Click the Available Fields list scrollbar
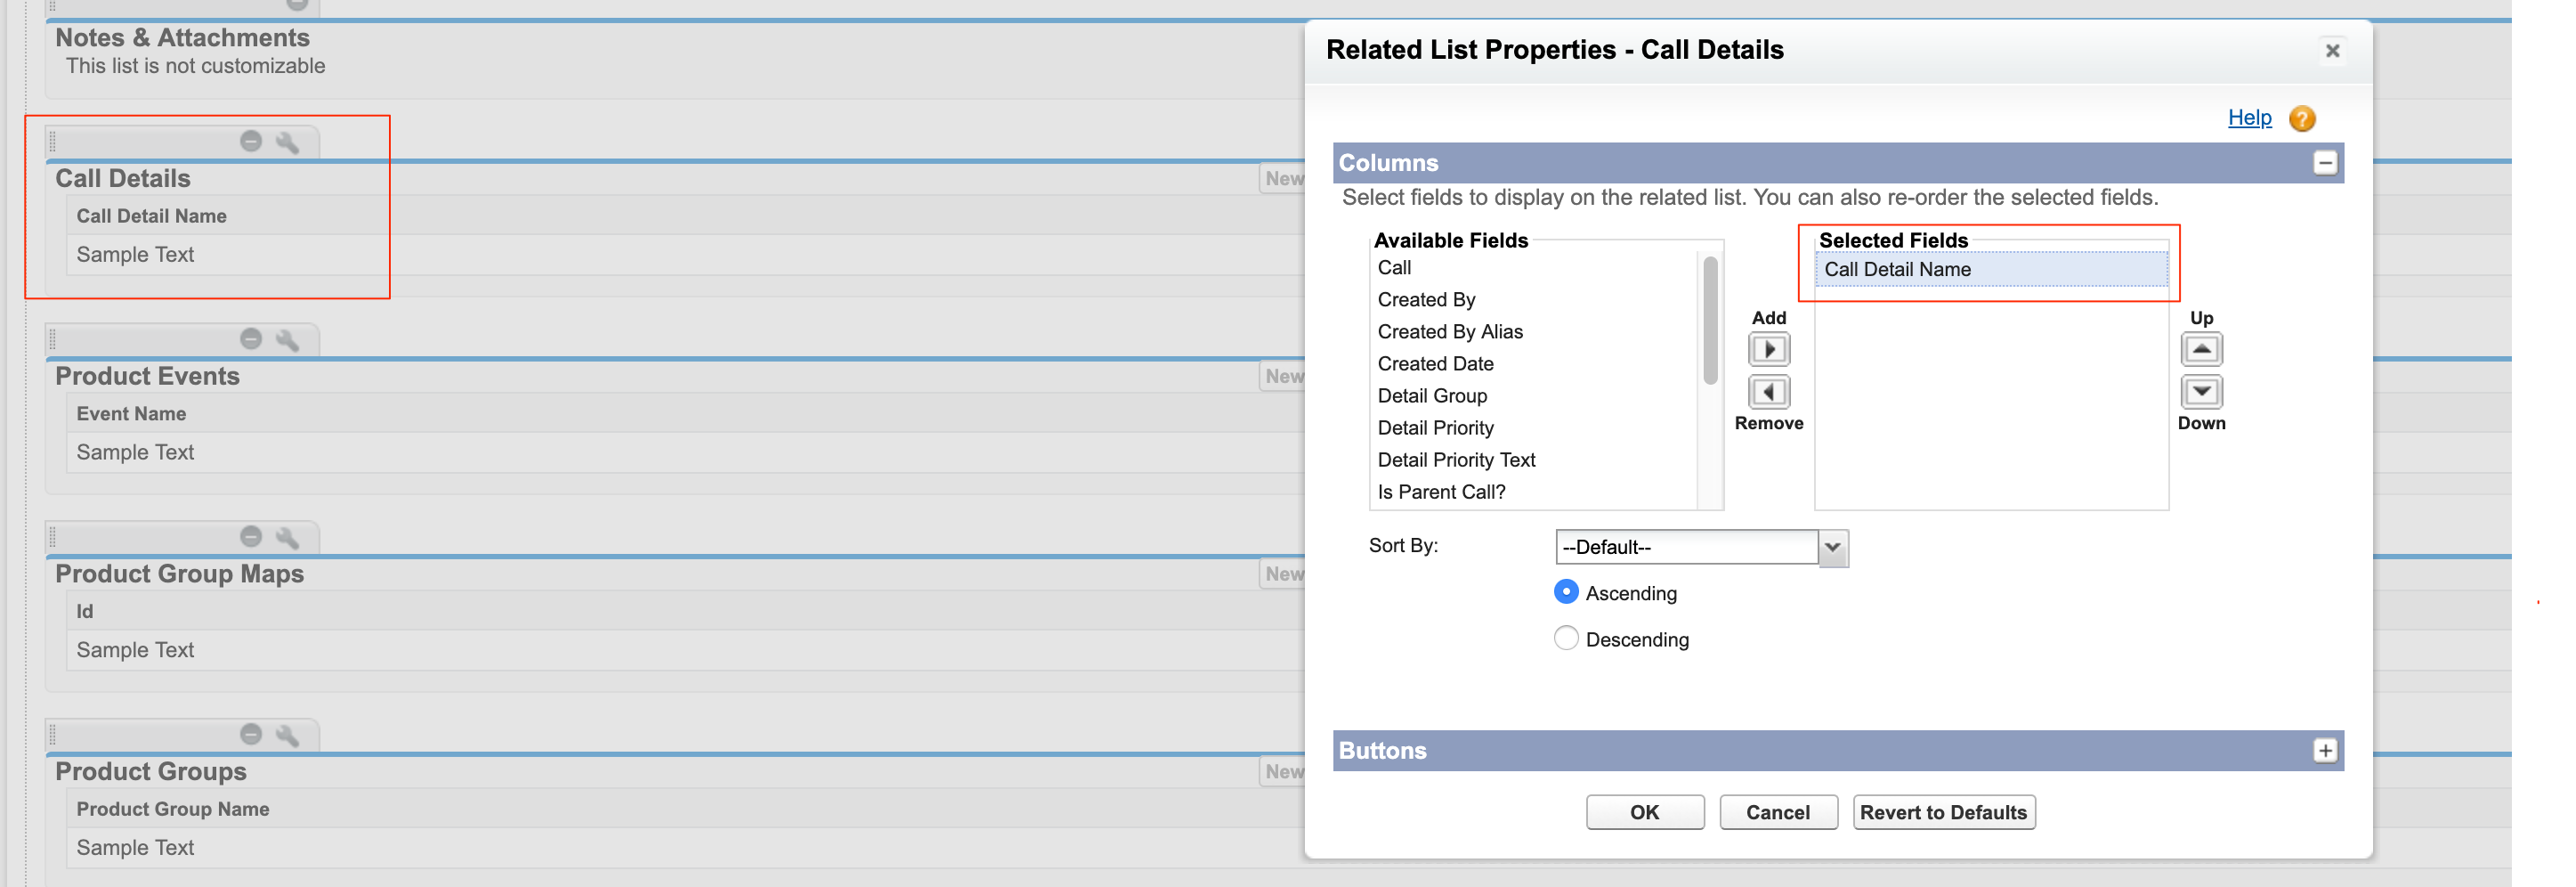 (1710, 320)
